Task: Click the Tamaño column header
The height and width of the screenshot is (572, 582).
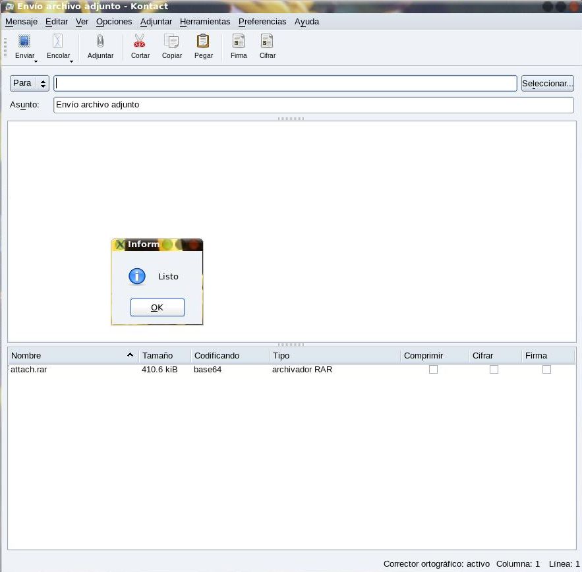Action: click(164, 356)
